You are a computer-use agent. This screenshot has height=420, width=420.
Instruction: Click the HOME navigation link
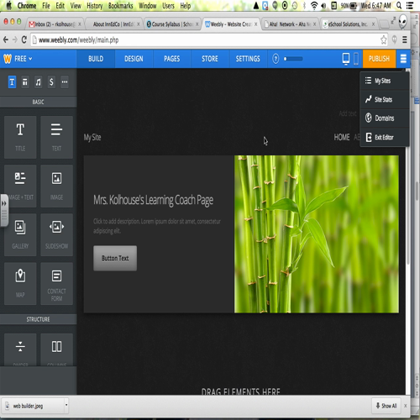pyautogui.click(x=342, y=137)
